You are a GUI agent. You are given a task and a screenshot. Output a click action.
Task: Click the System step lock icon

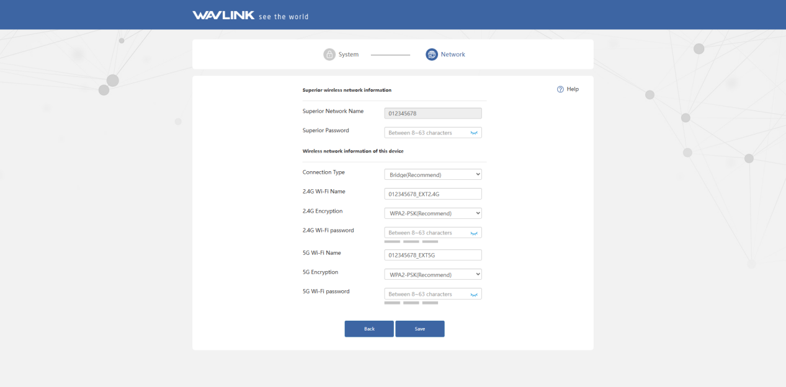point(329,55)
